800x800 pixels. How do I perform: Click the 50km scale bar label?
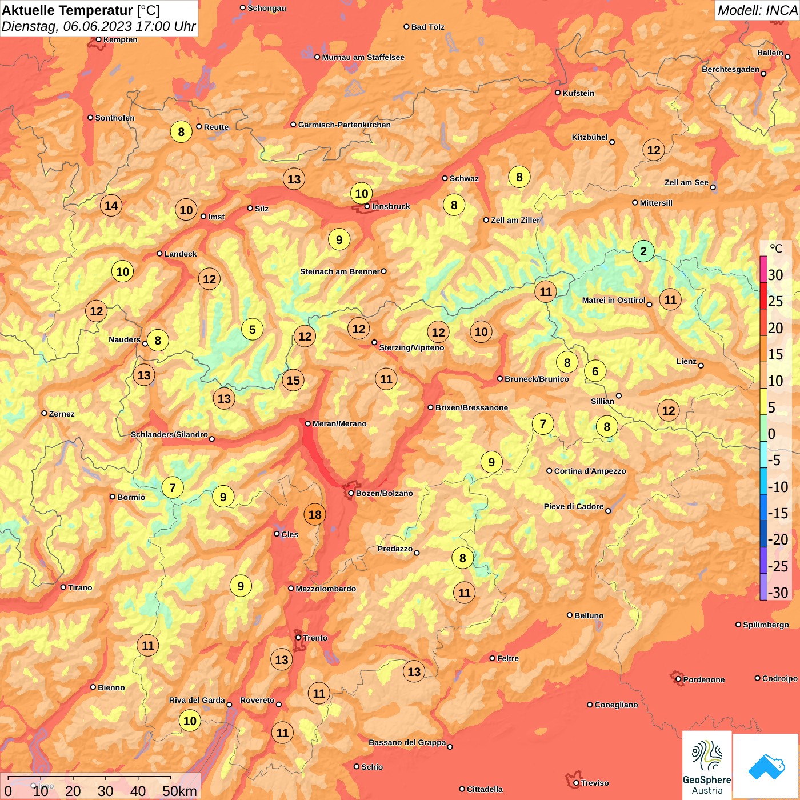pyautogui.click(x=179, y=791)
